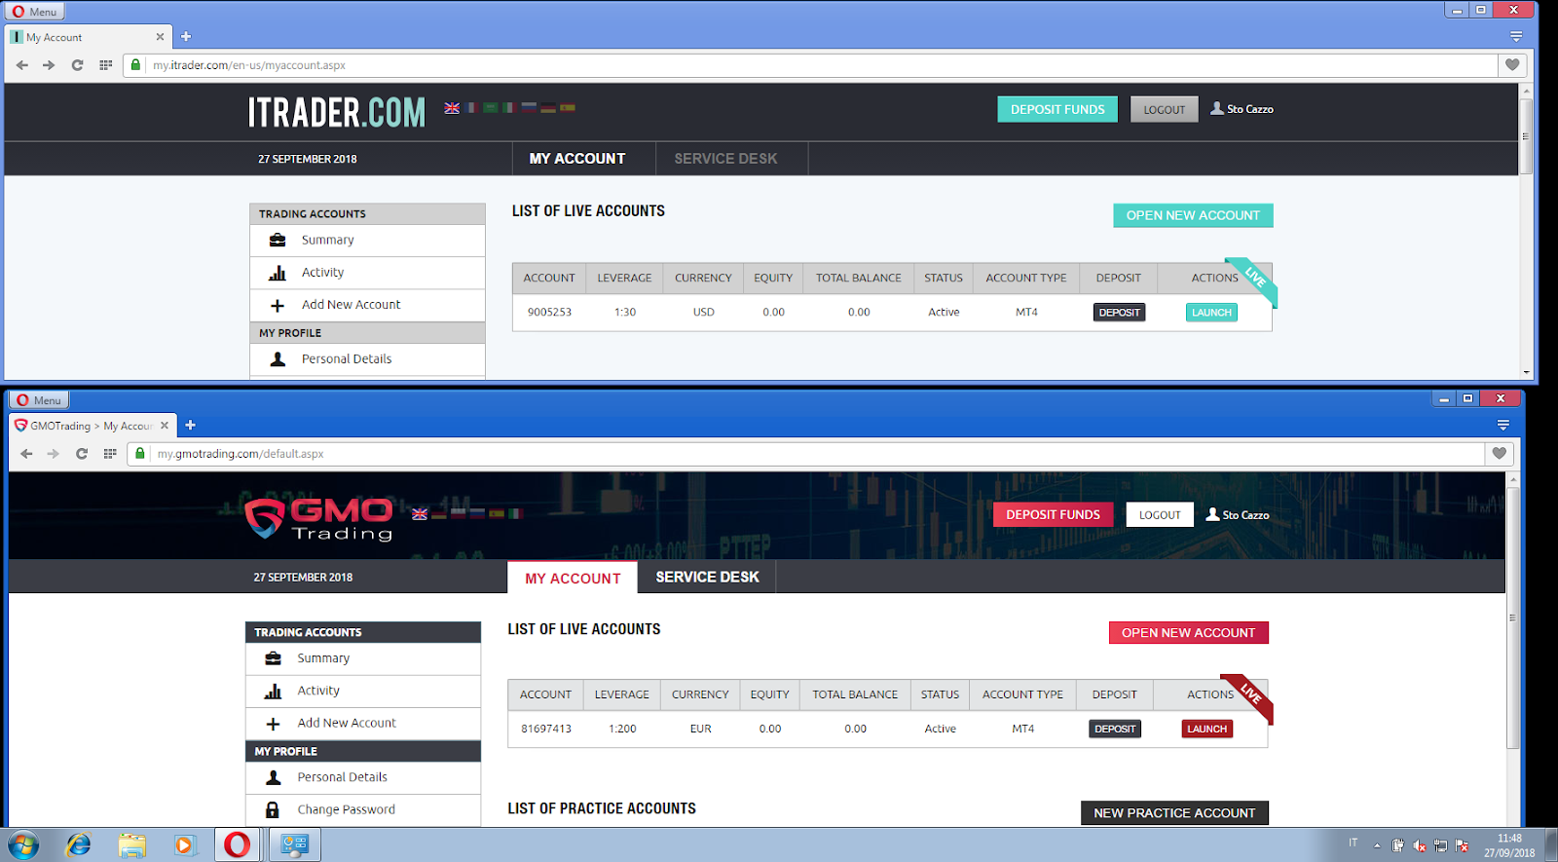Image resolution: width=1558 pixels, height=862 pixels.
Task: Click Open New Account on iTrader
Action: (x=1193, y=215)
